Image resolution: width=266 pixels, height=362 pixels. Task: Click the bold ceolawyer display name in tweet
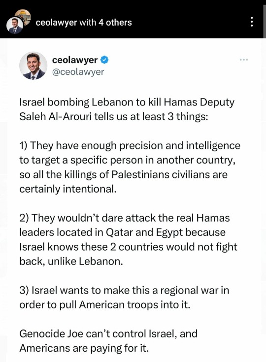75,60
